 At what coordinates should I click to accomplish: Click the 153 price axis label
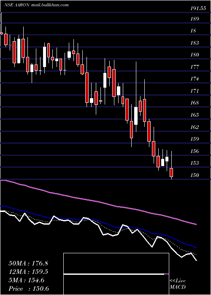click(195, 163)
